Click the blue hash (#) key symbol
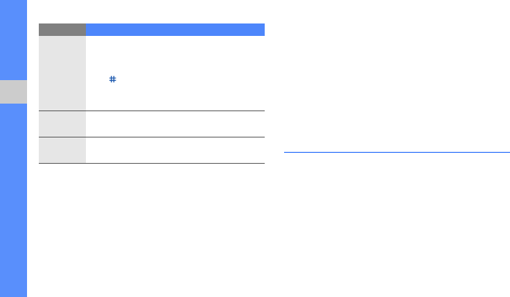Image resolution: width=510 pixels, height=297 pixels. [x=112, y=80]
